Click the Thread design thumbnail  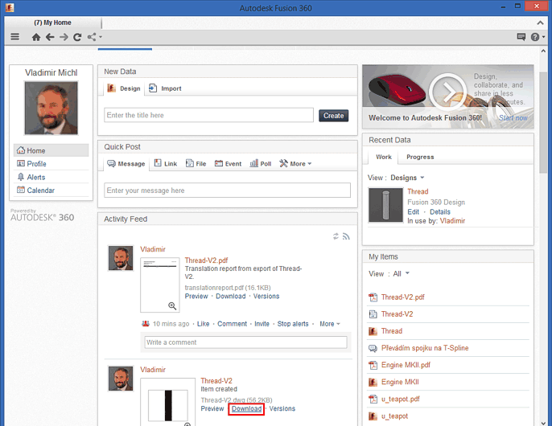pos(385,205)
